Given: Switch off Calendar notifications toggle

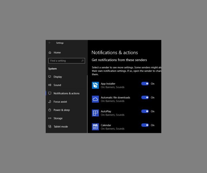Looking at the screenshot, I should 145,125.
